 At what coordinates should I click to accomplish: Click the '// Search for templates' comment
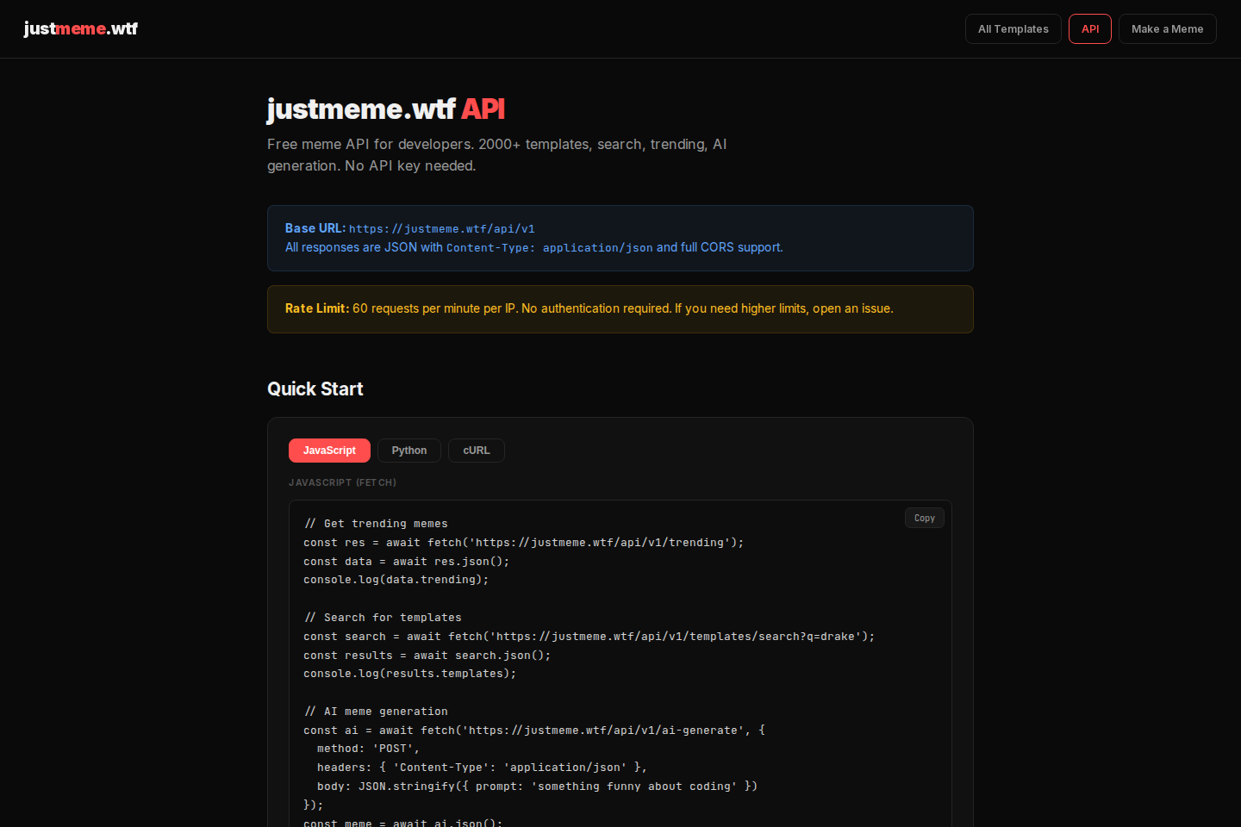click(x=383, y=618)
